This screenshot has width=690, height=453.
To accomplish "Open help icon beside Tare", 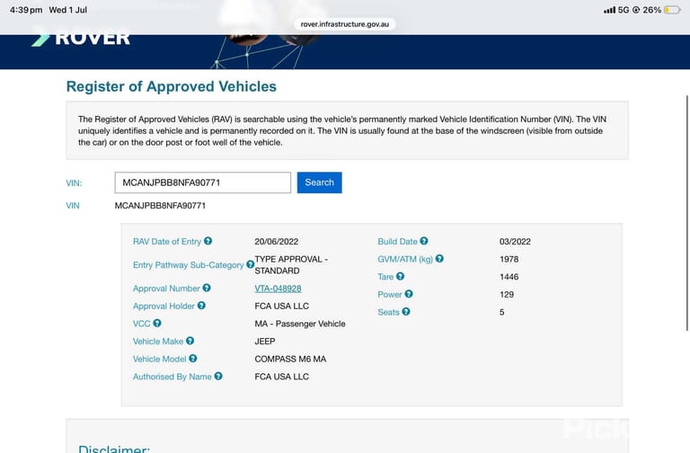I will 400,276.
